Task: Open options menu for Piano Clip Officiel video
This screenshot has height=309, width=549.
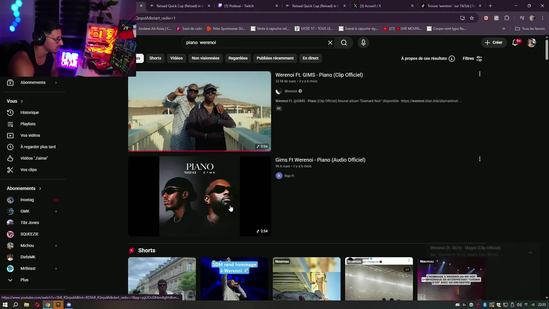Action: (x=480, y=74)
